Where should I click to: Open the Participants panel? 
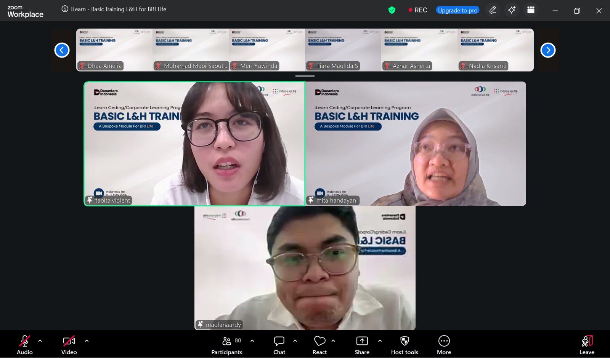tap(227, 345)
